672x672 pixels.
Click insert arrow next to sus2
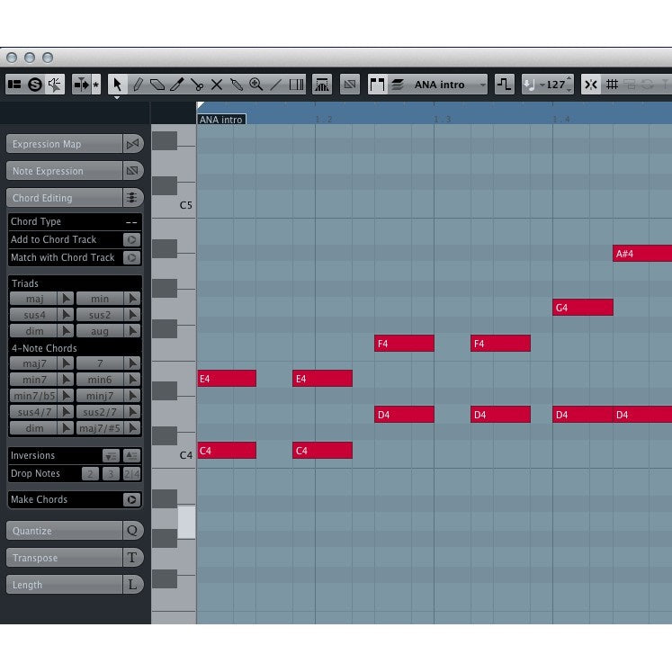(x=132, y=315)
